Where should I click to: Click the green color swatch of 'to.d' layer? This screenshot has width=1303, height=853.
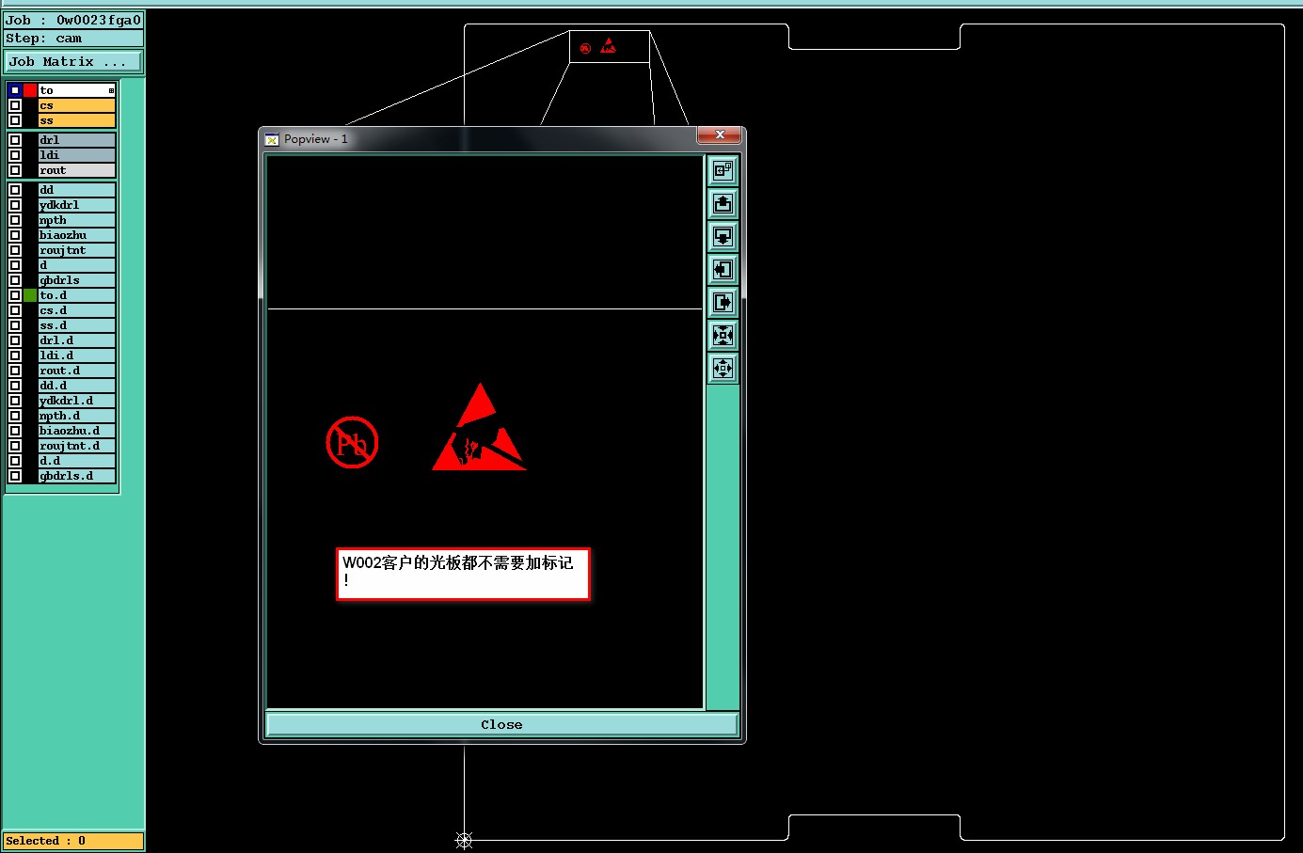(x=30, y=295)
